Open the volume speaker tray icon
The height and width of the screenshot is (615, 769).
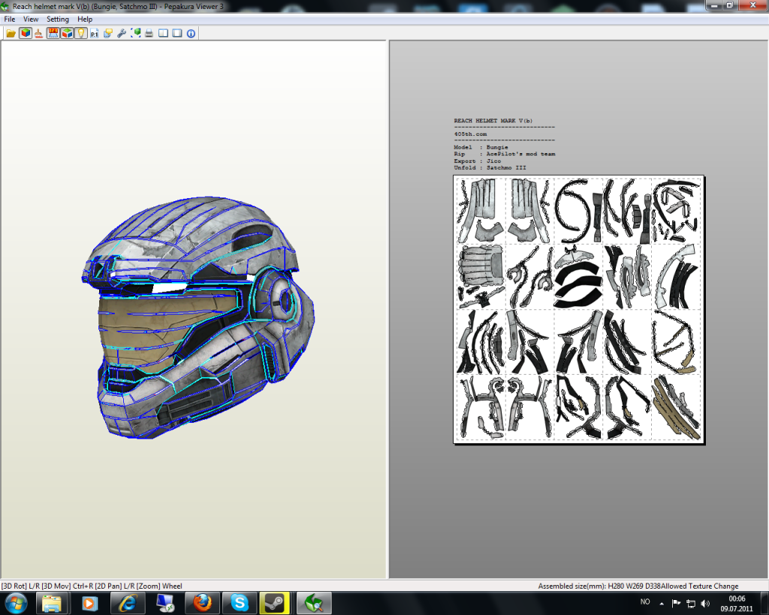tap(705, 603)
